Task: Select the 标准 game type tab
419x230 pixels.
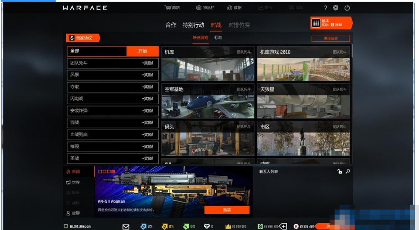Action: [x=218, y=38]
